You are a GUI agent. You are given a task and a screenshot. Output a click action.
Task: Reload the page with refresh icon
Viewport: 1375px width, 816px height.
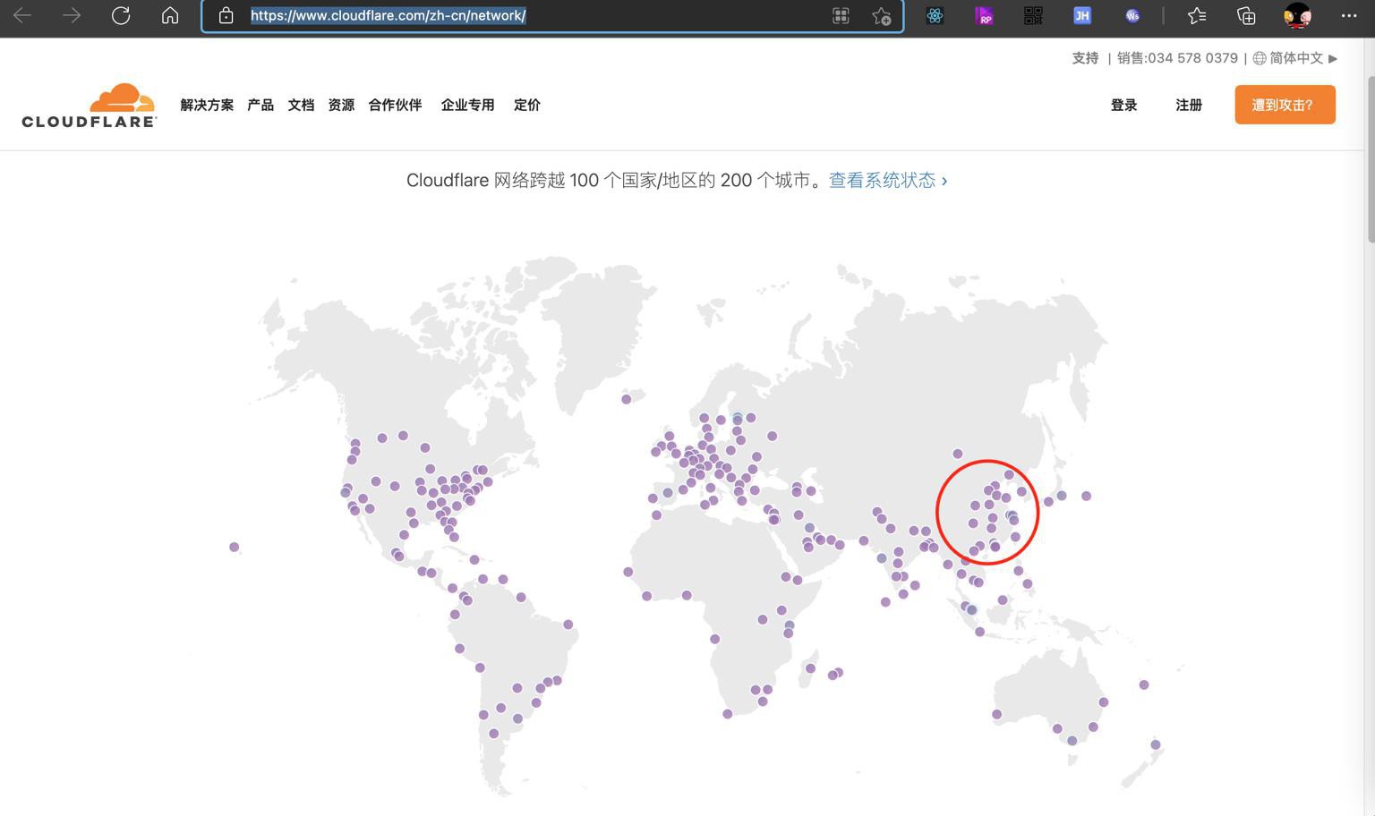click(121, 15)
